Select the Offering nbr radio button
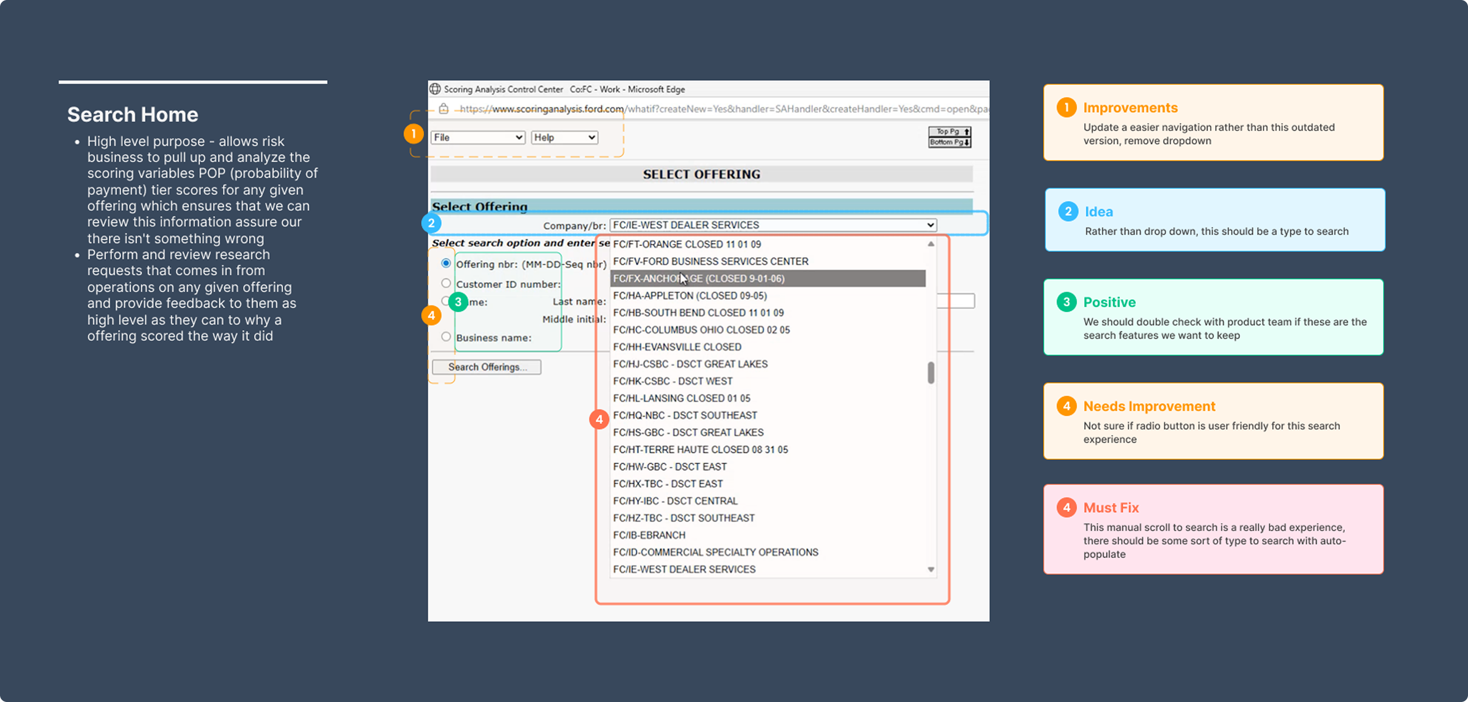Screen dimensions: 1468x702 (x=445, y=263)
